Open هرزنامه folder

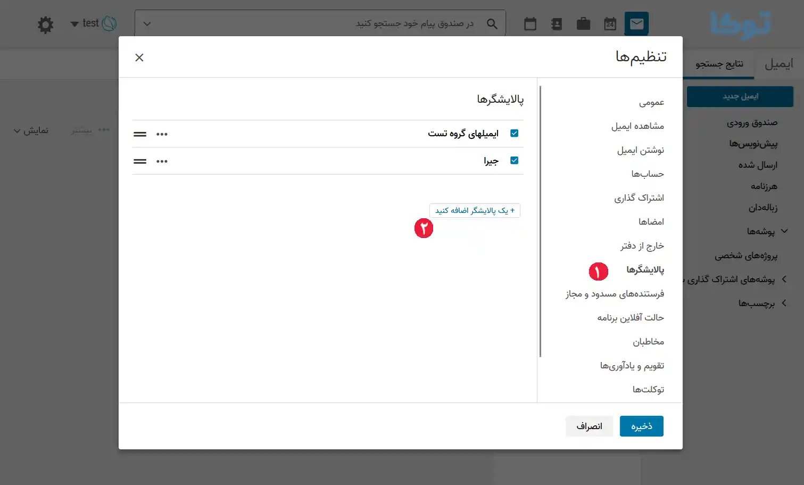(x=764, y=186)
